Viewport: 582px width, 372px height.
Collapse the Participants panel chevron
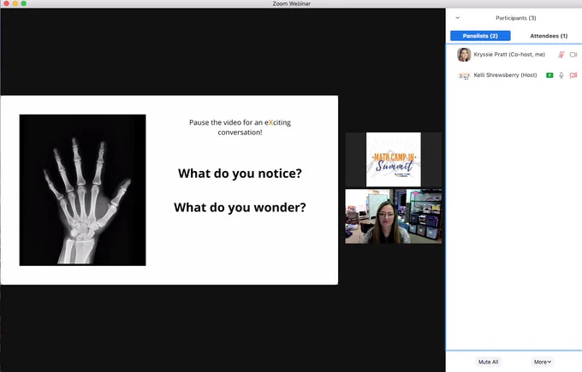pyautogui.click(x=457, y=18)
